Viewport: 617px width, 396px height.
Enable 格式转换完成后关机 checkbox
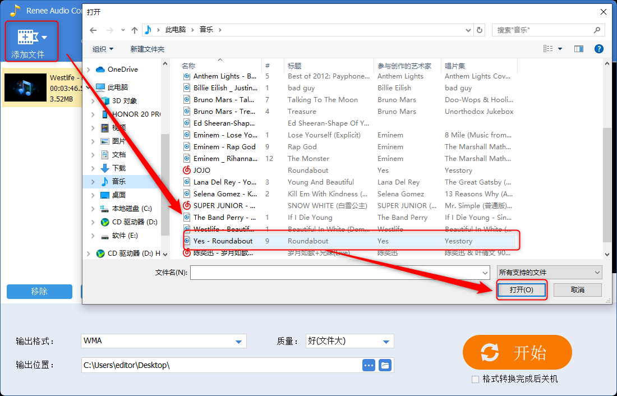click(x=475, y=380)
